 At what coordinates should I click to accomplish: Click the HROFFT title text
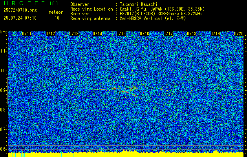(24, 3)
